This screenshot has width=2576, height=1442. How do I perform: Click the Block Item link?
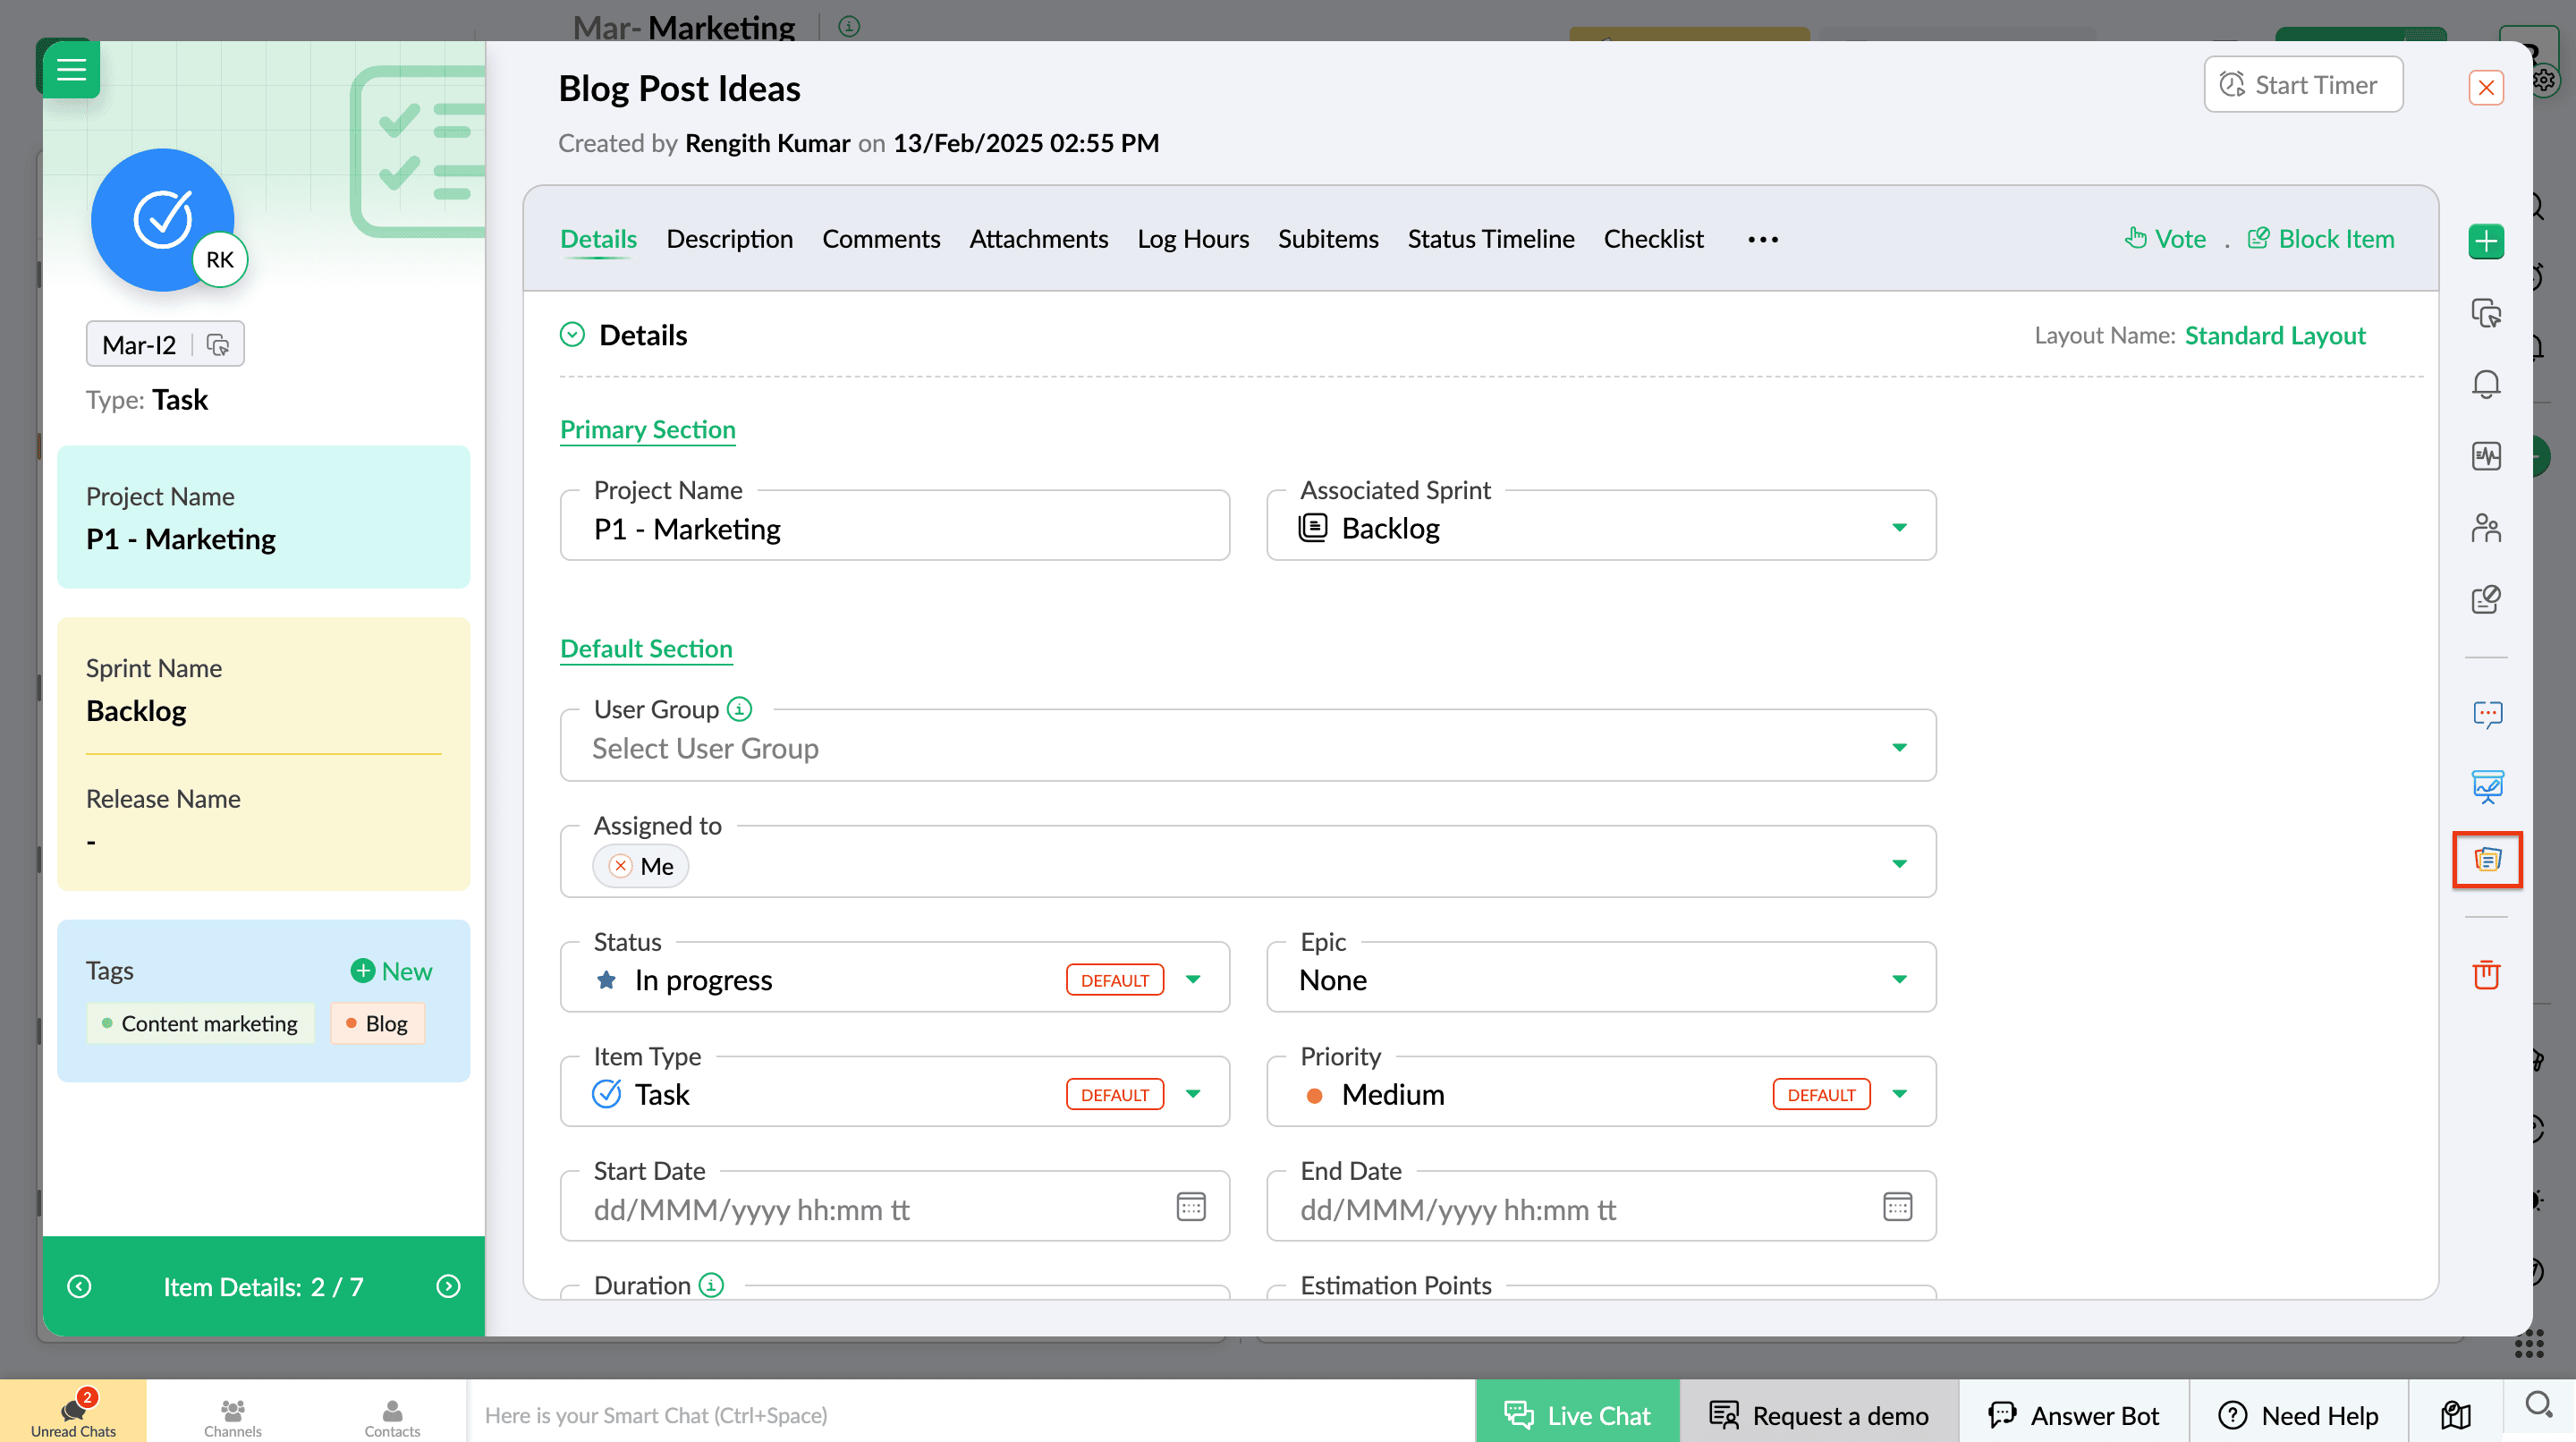click(2321, 239)
